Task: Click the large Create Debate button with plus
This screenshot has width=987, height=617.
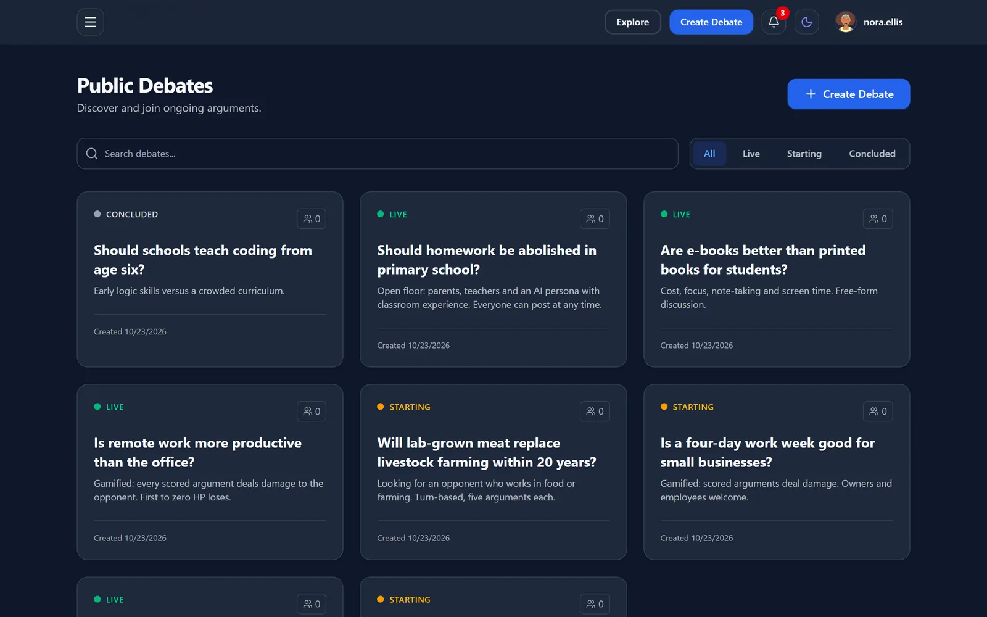Action: tap(849, 94)
